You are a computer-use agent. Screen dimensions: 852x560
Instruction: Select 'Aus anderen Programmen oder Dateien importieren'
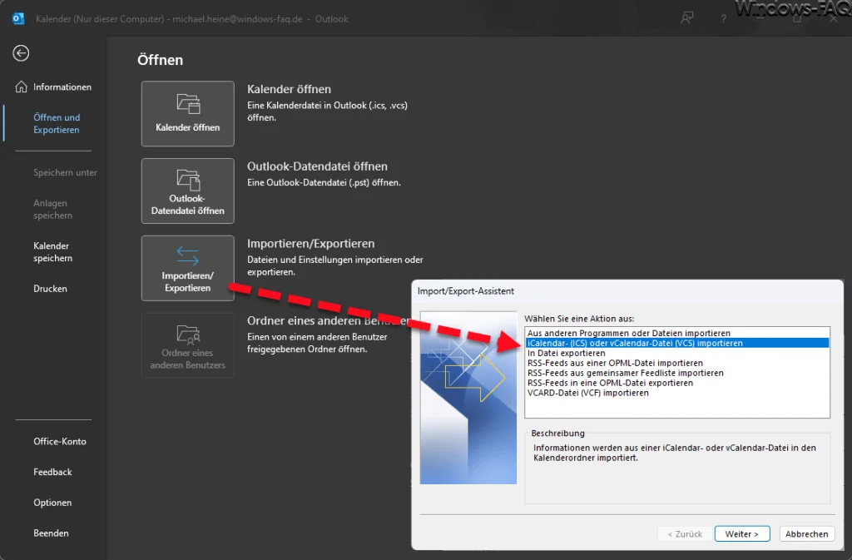(677, 333)
